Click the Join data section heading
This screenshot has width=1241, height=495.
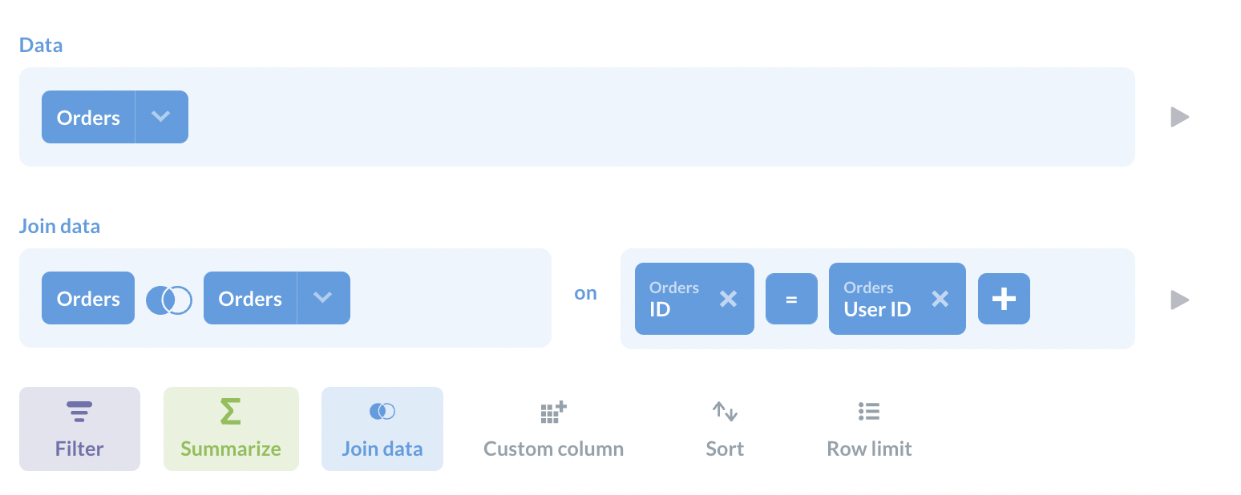click(59, 226)
